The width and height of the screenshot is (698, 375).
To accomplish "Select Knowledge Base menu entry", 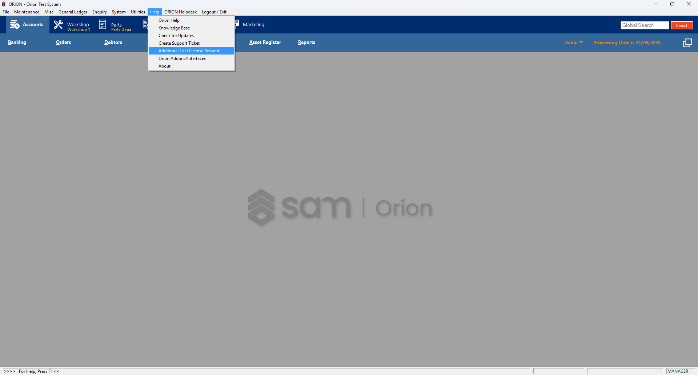I will coord(191,28).
